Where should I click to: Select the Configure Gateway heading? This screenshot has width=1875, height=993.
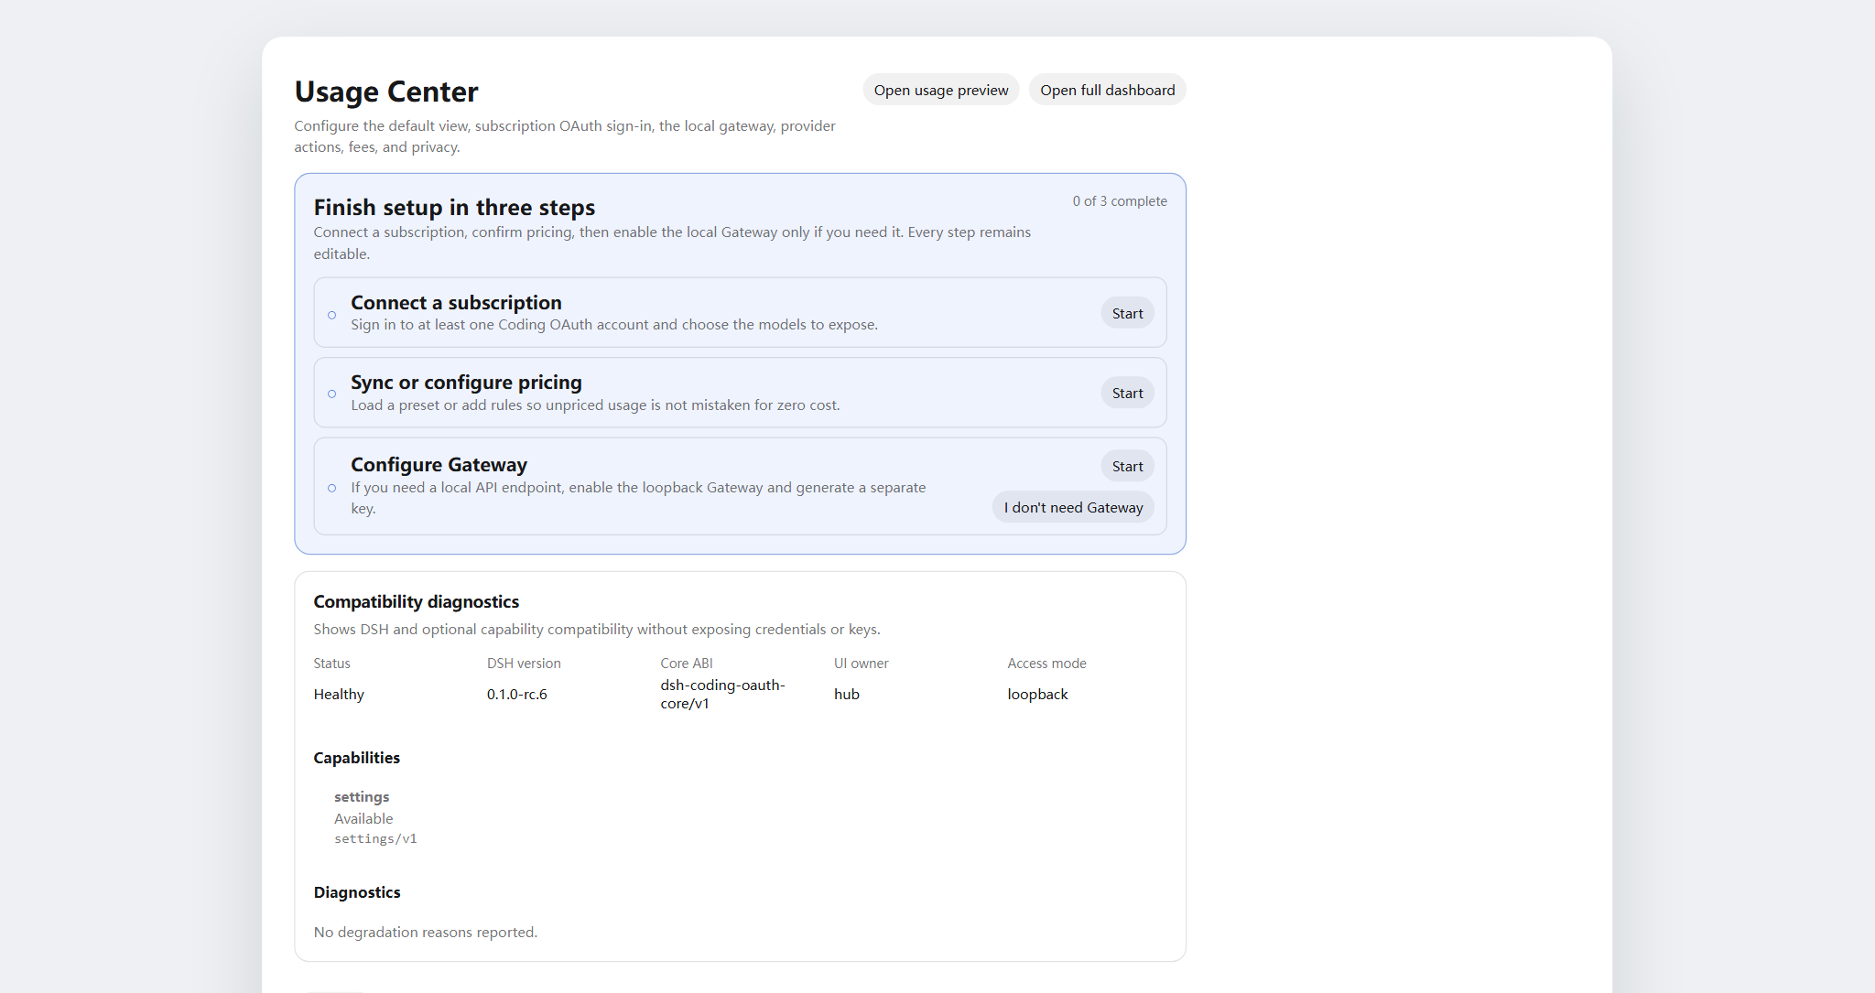coord(439,464)
